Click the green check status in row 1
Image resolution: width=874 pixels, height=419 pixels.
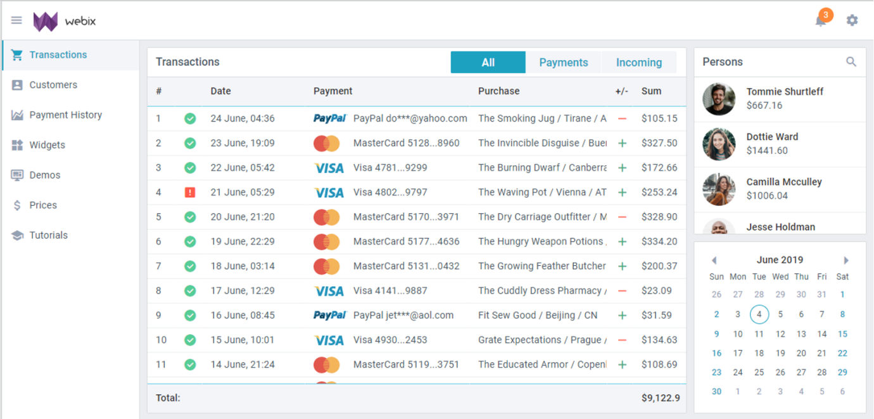click(x=190, y=118)
